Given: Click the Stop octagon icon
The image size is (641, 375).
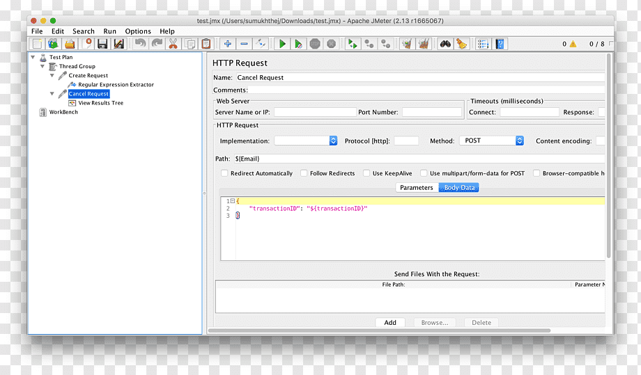Looking at the screenshot, I should pos(315,44).
